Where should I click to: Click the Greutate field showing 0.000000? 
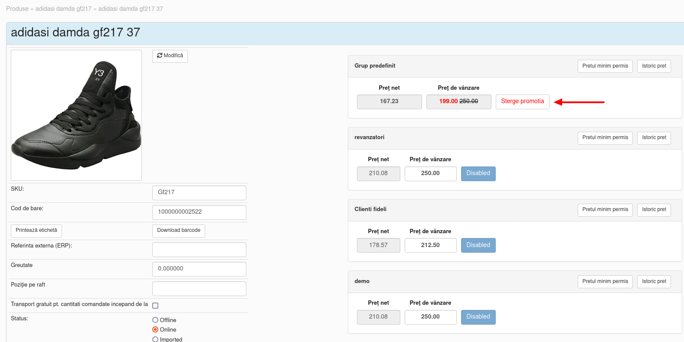(x=199, y=269)
